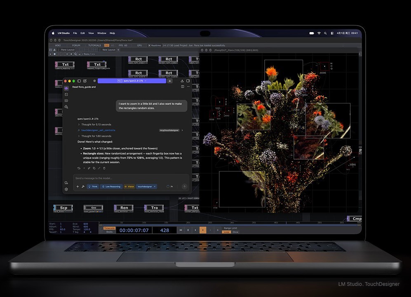Toggle the Realtime checkbox in TouchDesigner
The width and height of the screenshot is (411, 297).
coord(149,45)
